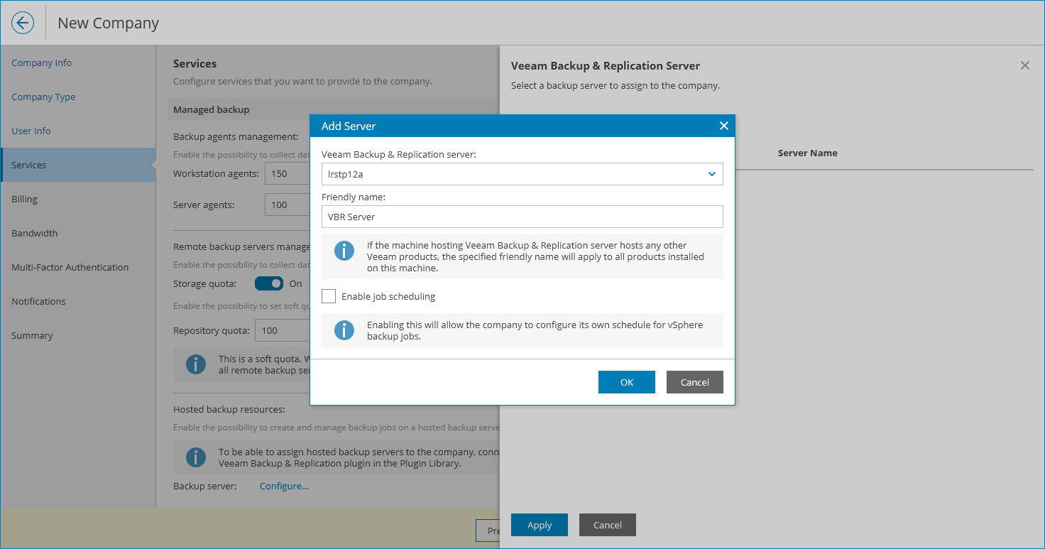1045x549 pixels.
Task: Confirm with the OK button
Action: click(x=627, y=382)
